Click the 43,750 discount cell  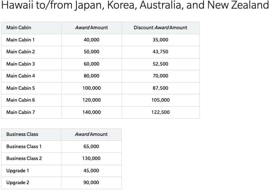160,52
